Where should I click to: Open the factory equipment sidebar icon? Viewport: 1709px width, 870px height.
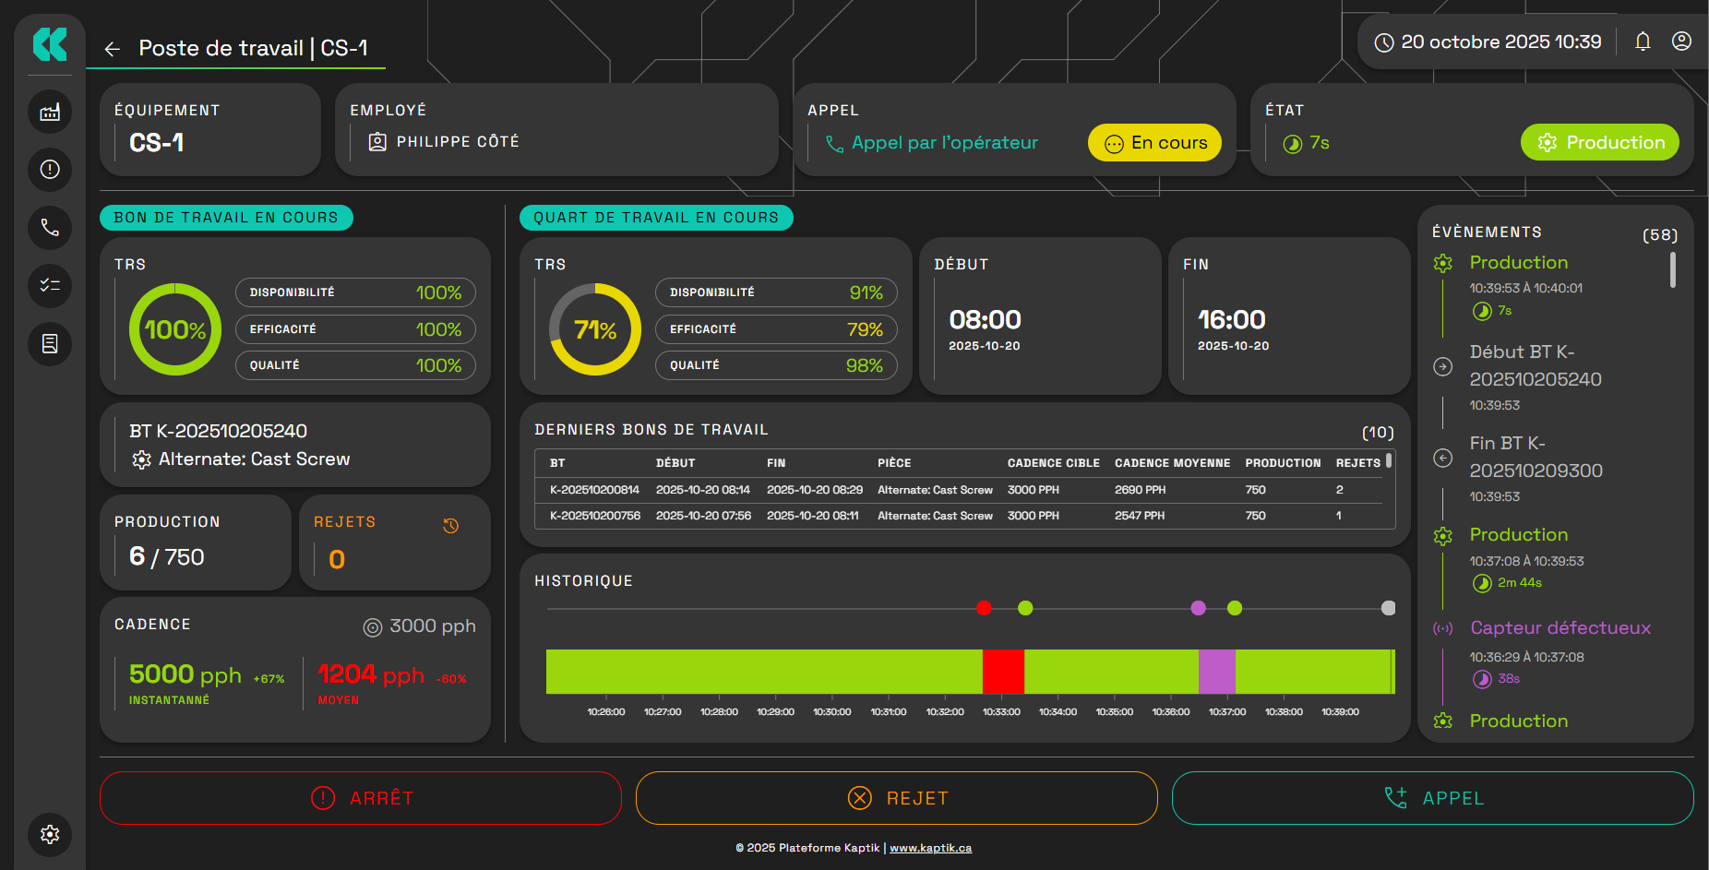click(x=50, y=113)
